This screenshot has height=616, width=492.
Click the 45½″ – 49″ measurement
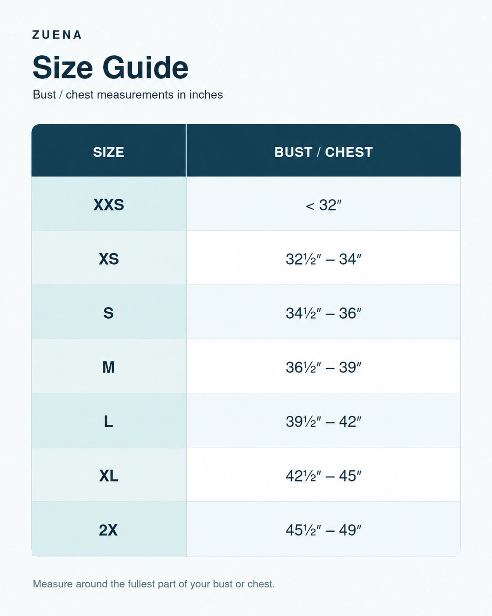coord(324,530)
